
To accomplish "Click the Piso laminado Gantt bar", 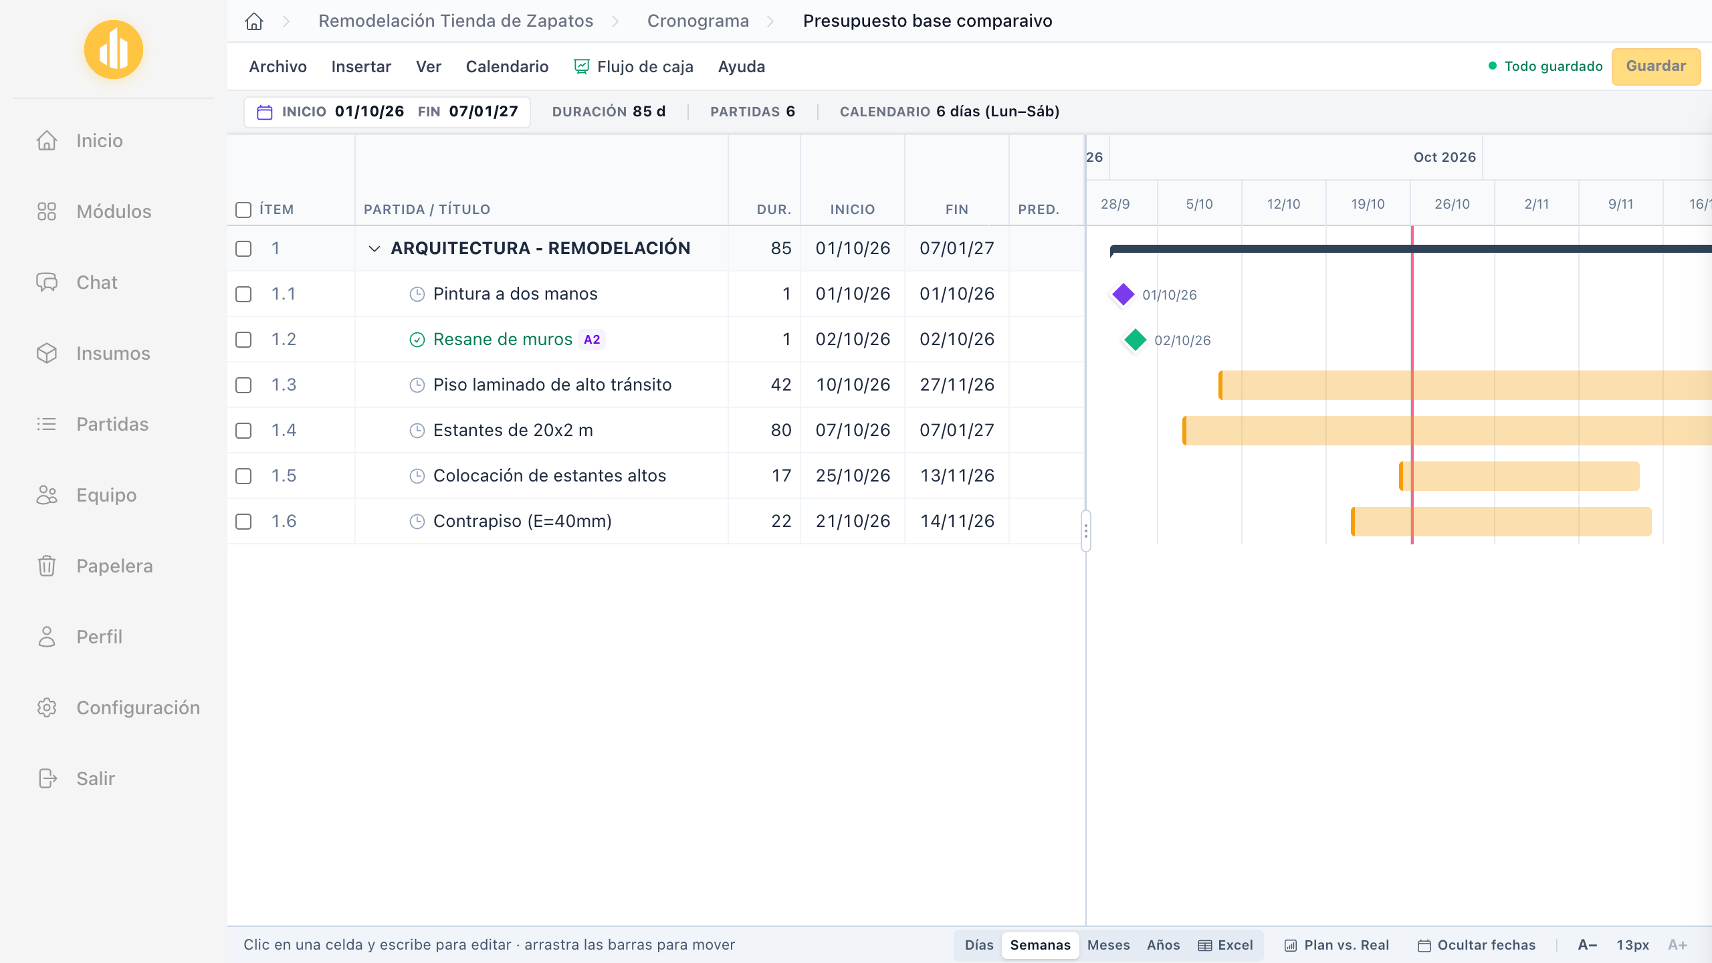I will click(1465, 385).
